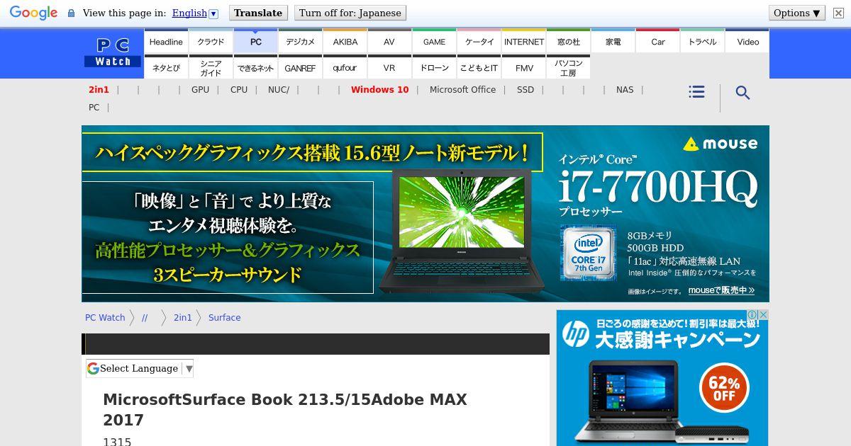Screen dimensions: 851x446
Task: Click the HP ad info triangle icon
Action: (x=754, y=314)
